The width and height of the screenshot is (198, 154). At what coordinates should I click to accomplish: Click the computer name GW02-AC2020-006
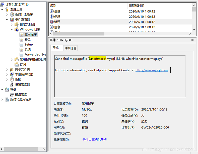tap(155, 127)
